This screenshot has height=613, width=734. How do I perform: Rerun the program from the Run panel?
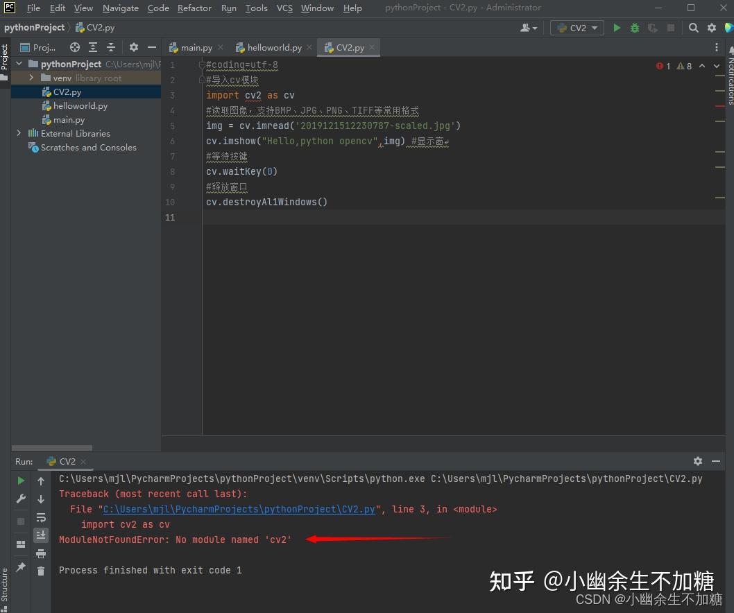tap(20, 480)
